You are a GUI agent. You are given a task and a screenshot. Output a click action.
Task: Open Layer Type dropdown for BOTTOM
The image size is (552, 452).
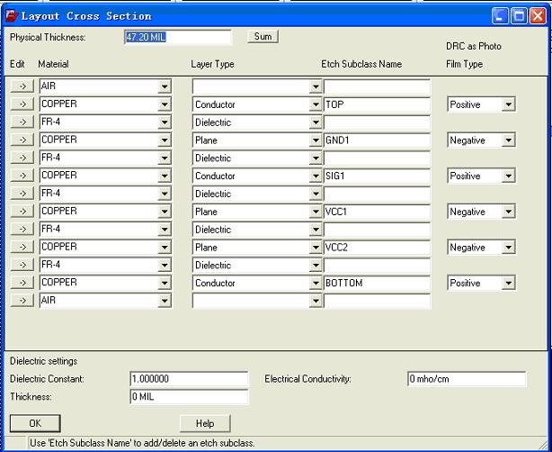click(x=316, y=283)
